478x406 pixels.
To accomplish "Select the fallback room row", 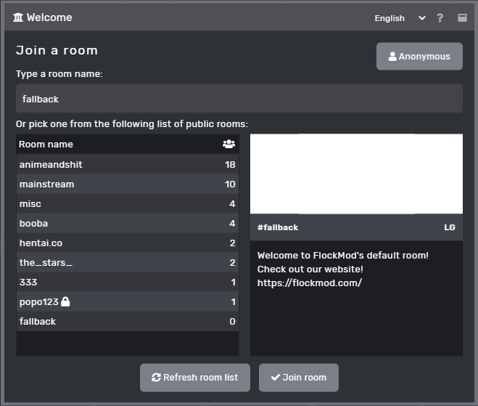I will pyautogui.click(x=128, y=321).
